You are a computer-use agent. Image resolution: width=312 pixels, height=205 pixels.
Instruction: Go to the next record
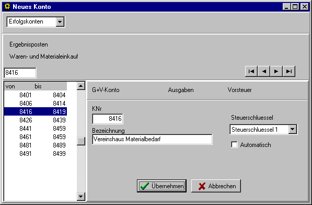click(x=276, y=71)
